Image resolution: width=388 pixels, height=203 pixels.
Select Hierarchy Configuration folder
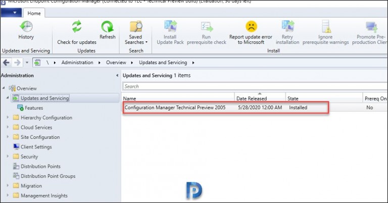[x=46, y=118]
